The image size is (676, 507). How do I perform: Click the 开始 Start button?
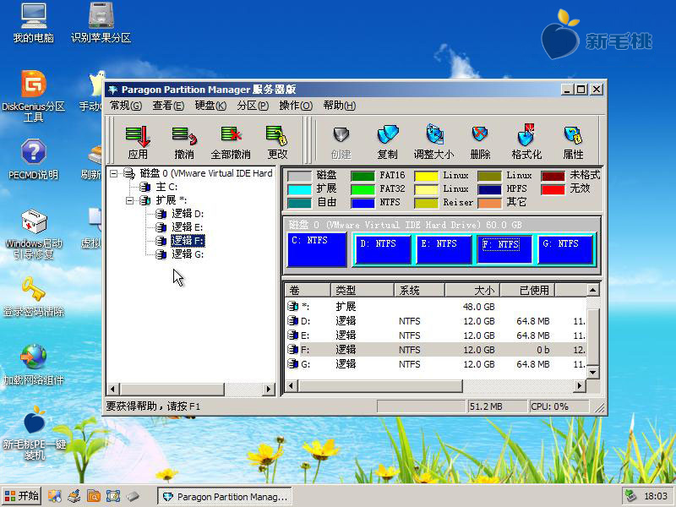point(22,496)
